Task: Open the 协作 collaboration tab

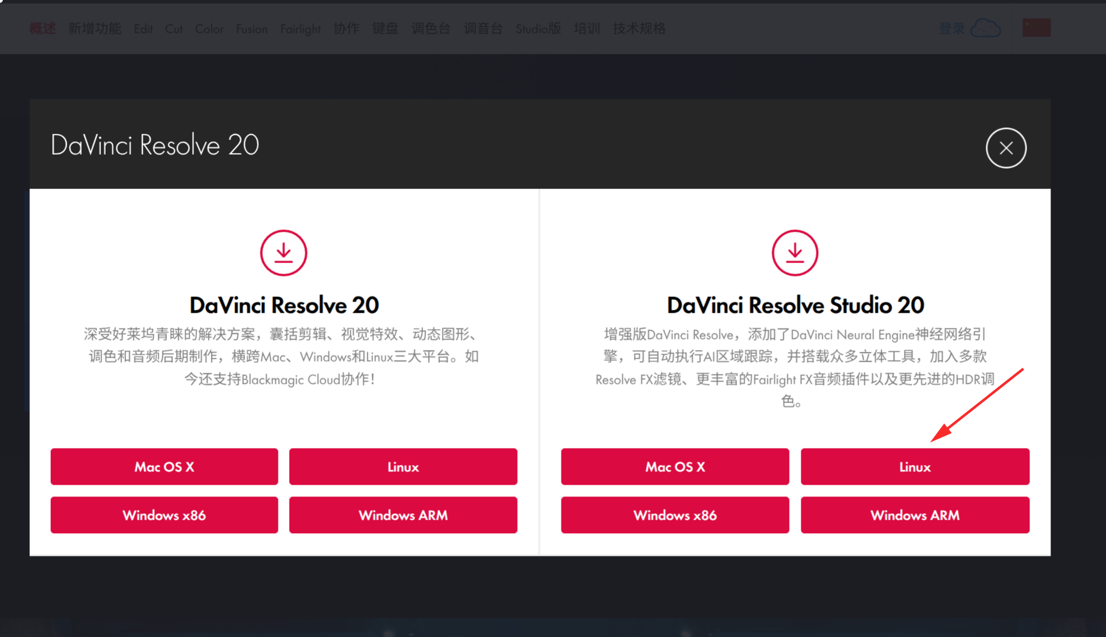Action: pyautogui.click(x=347, y=29)
